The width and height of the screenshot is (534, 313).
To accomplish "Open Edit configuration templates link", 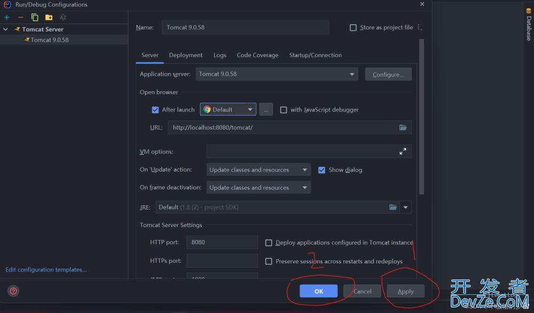I will pyautogui.click(x=46, y=270).
